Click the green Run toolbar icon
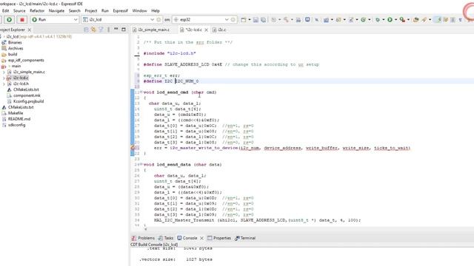The width and height of the screenshot is (474, 266). coord(390,20)
